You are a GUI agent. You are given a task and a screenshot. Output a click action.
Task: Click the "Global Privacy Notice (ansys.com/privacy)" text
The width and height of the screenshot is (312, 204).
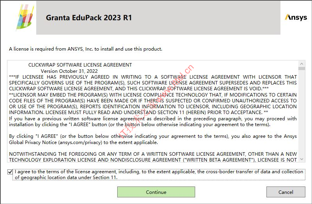(x=56, y=142)
